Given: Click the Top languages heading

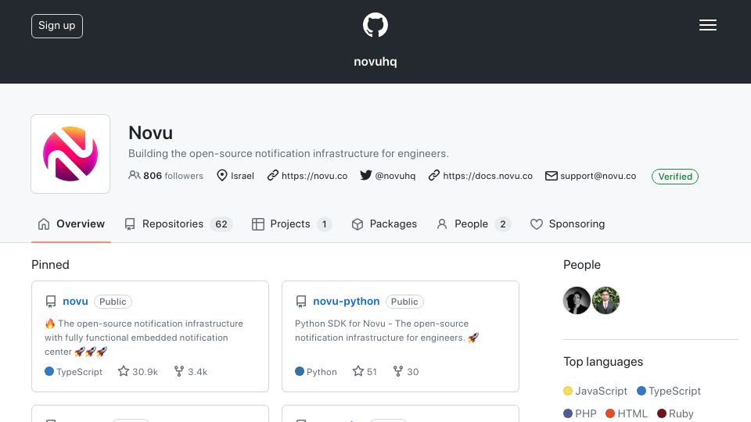Looking at the screenshot, I should [603, 362].
